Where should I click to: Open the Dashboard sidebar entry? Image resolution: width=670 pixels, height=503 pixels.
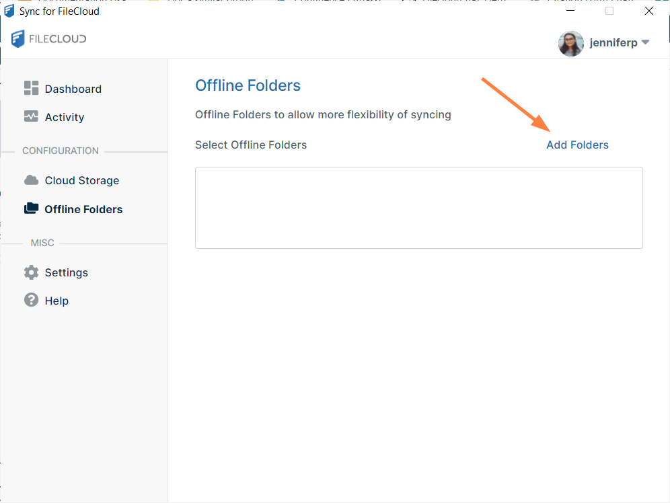click(x=73, y=88)
